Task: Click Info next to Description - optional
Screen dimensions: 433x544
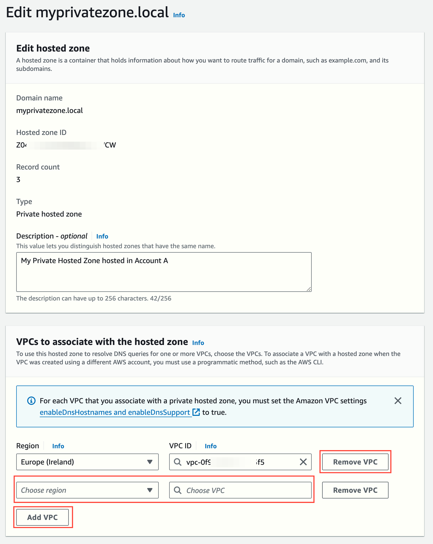Action: pos(102,236)
